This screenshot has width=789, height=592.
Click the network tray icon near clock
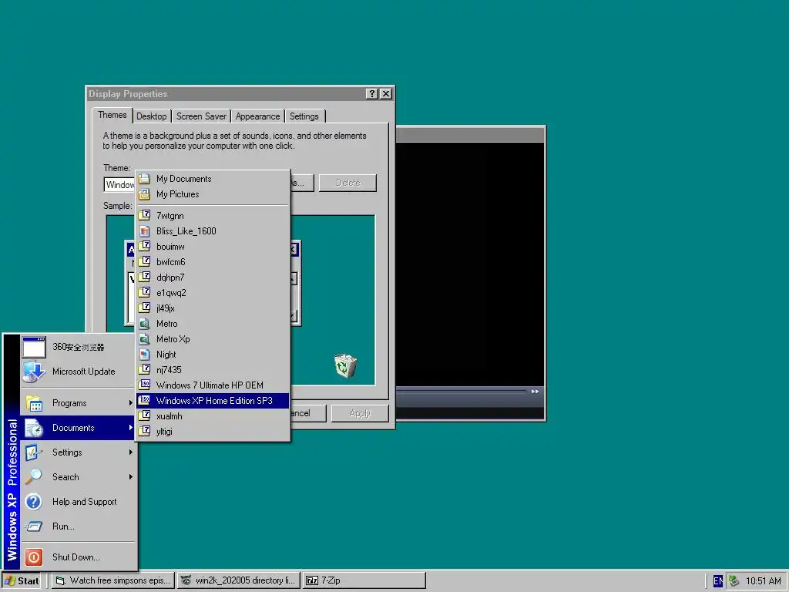pyautogui.click(x=734, y=581)
